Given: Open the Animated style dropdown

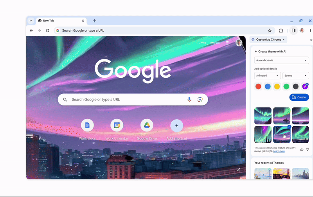Looking at the screenshot, I should tap(267, 75).
